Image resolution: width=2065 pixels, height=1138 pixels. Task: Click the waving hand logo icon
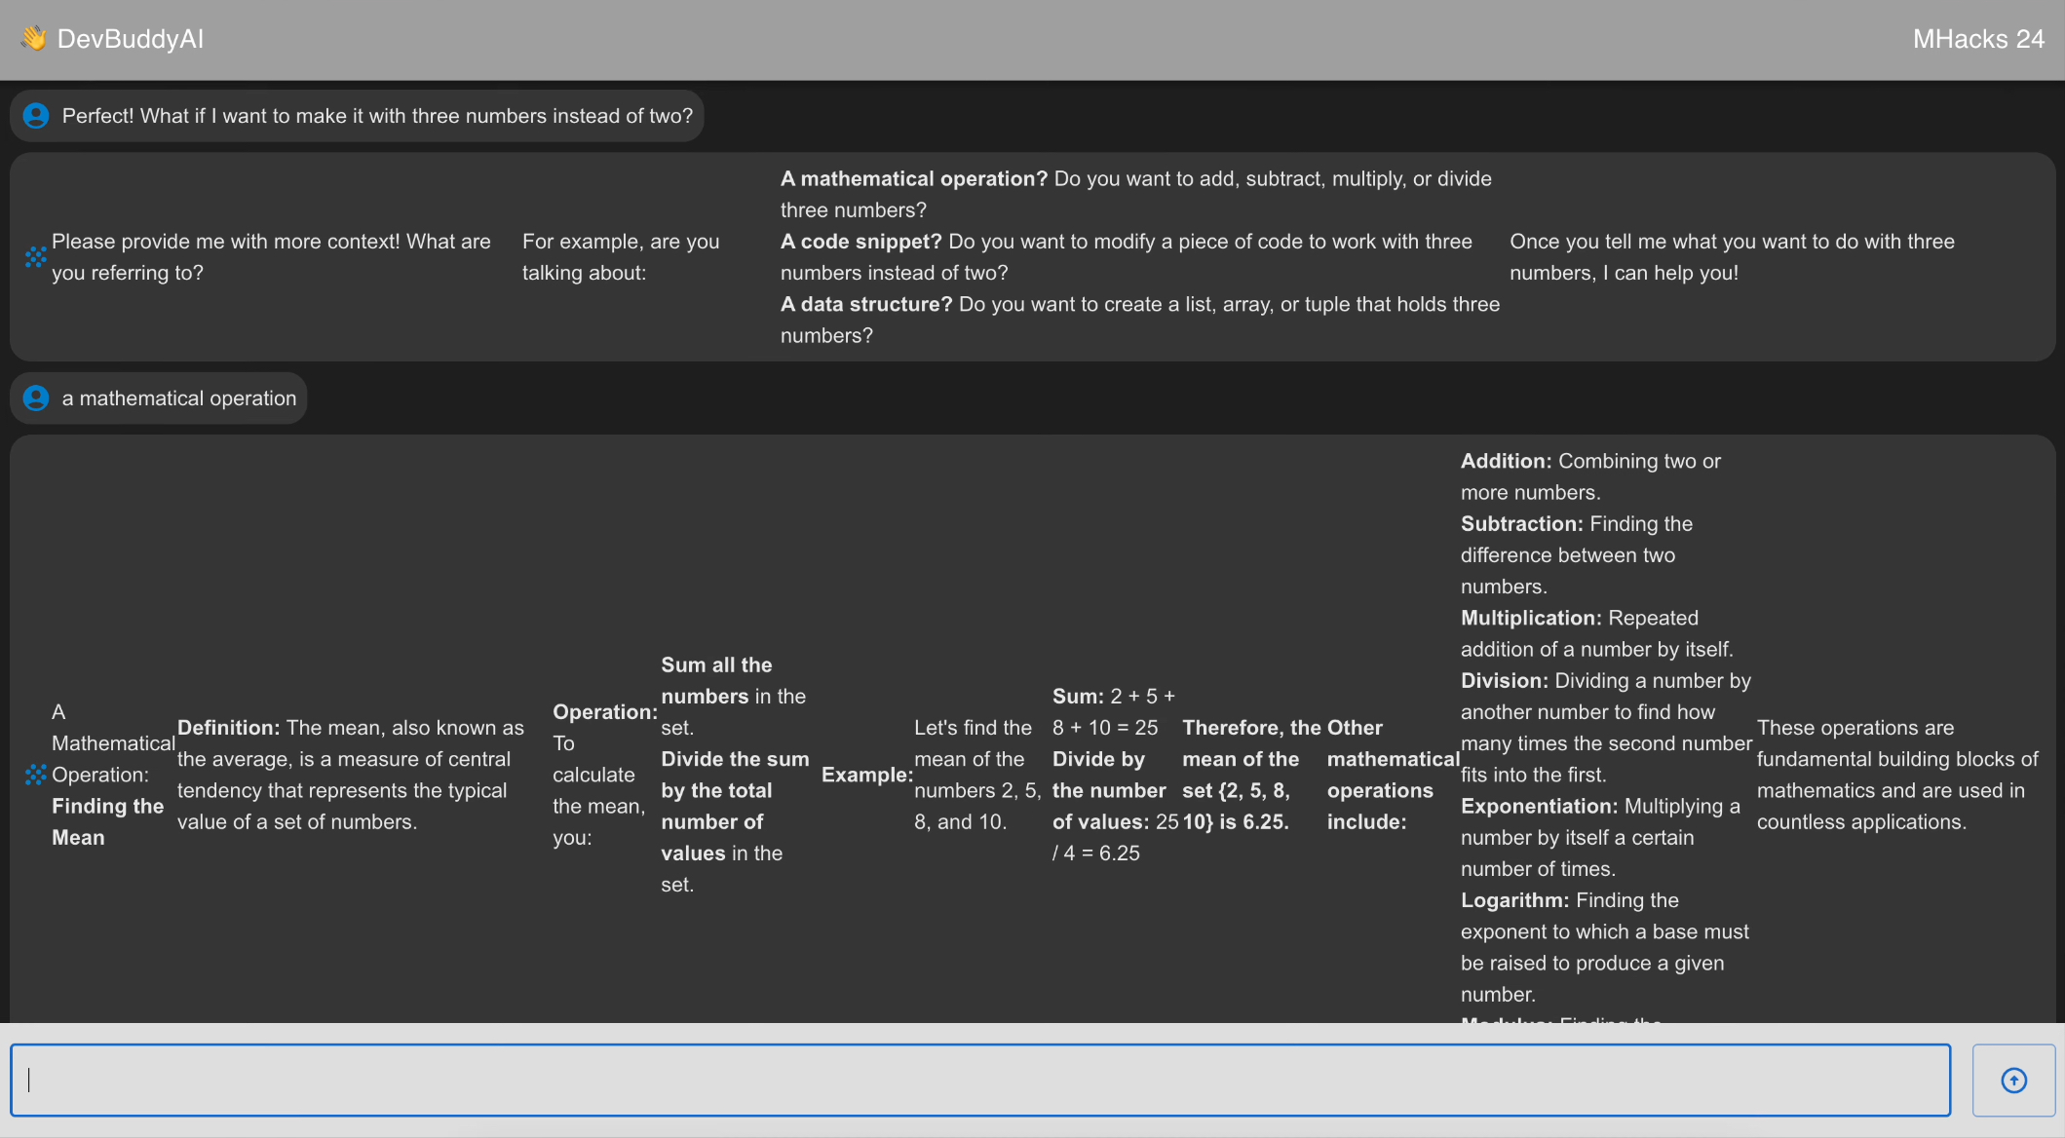pyautogui.click(x=34, y=38)
